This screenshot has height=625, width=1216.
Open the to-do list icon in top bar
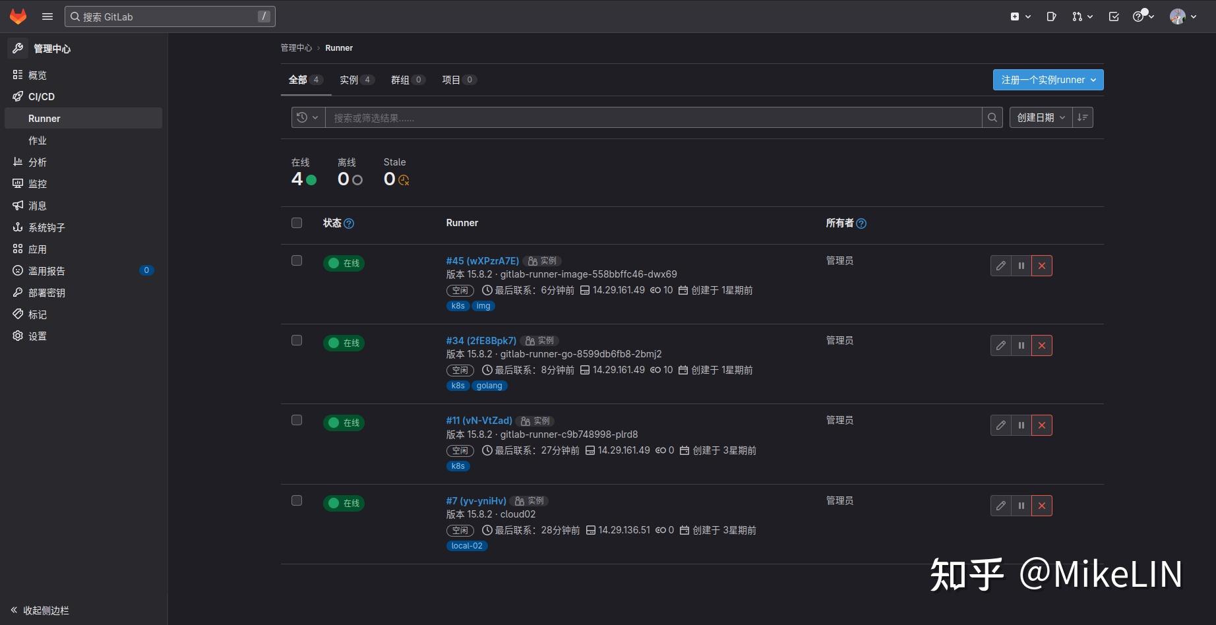(1113, 16)
